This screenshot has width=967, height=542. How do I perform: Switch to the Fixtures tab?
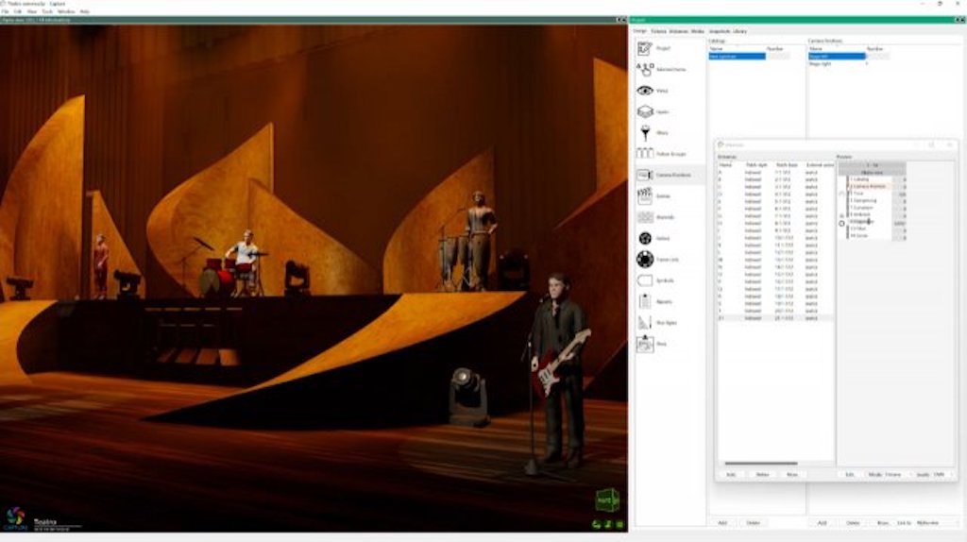tap(657, 31)
